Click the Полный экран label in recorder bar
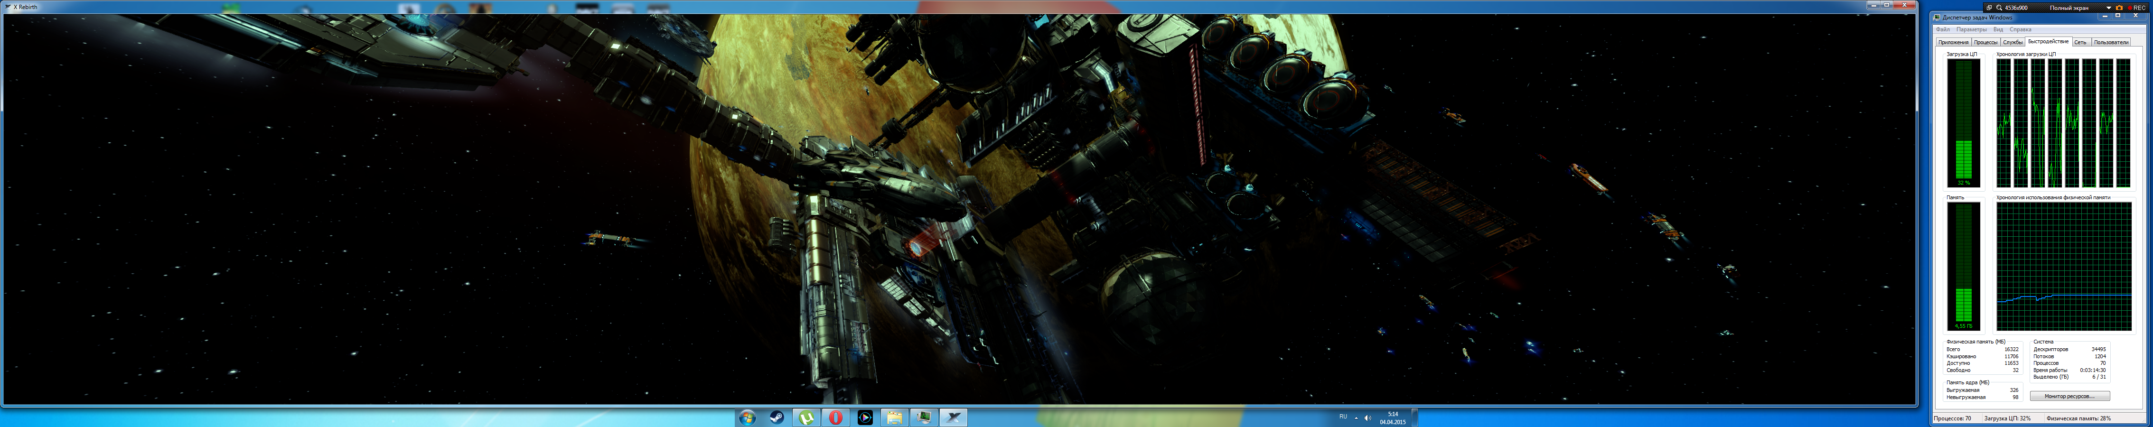This screenshot has width=2153, height=427. 2069,8
